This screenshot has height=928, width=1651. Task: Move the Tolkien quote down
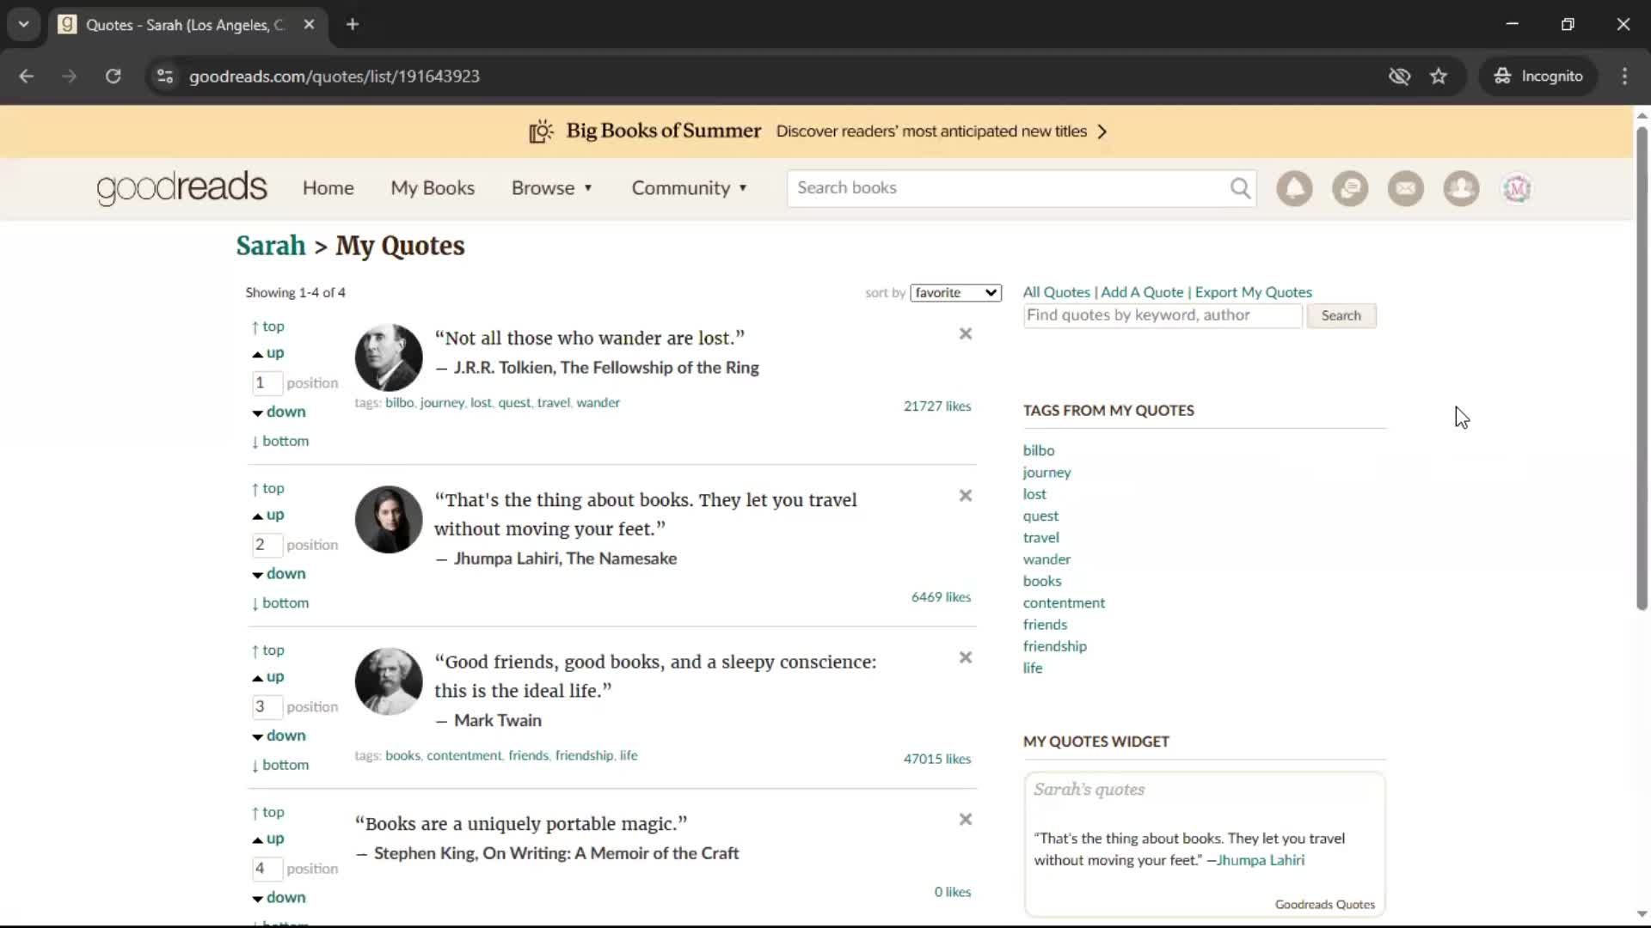279,412
